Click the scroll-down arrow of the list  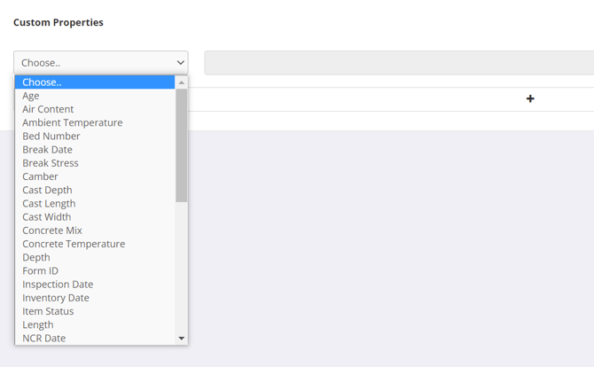pos(182,338)
